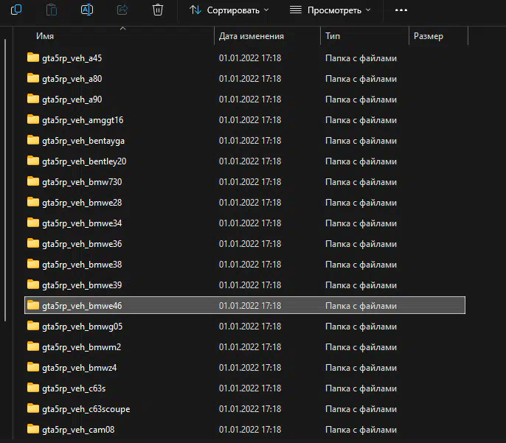Select the gta5rp_veh_bentayga folder name
506x443 pixels.
coord(83,140)
